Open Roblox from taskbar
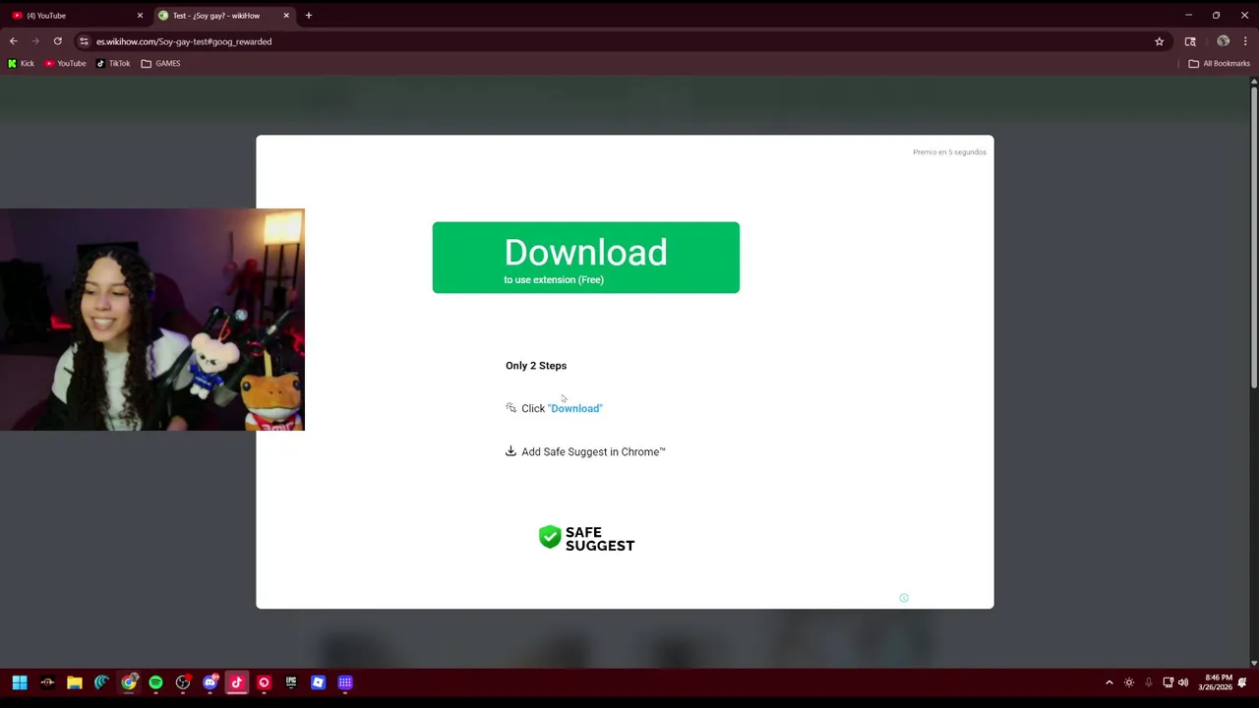 click(x=318, y=682)
